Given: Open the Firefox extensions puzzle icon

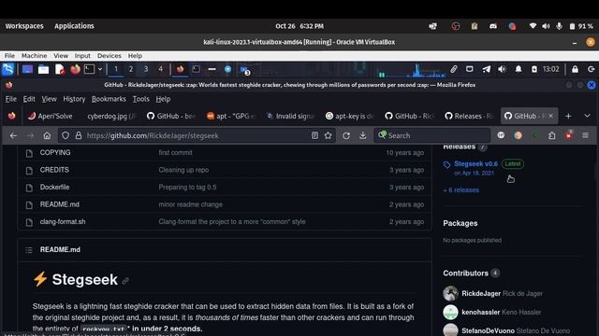Looking at the screenshot, I should [x=551, y=135].
